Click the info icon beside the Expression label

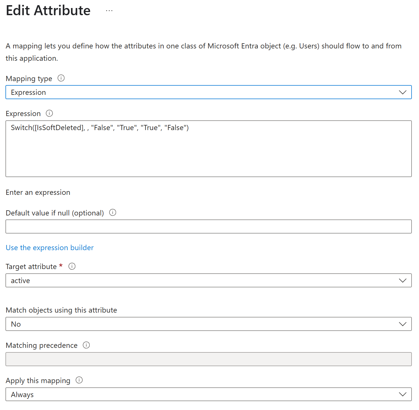point(49,113)
